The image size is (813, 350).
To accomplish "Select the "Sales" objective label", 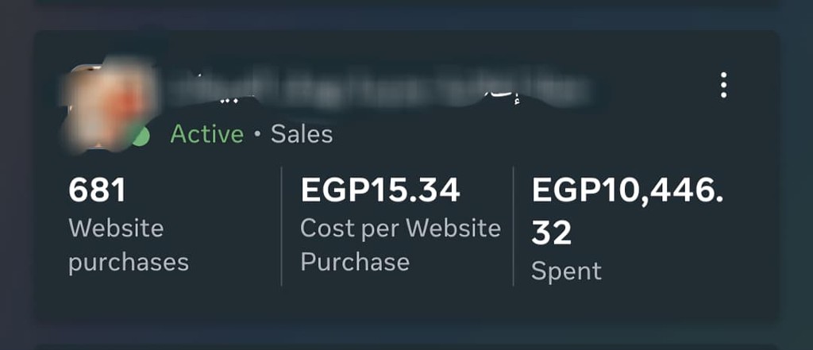I will coord(302,134).
